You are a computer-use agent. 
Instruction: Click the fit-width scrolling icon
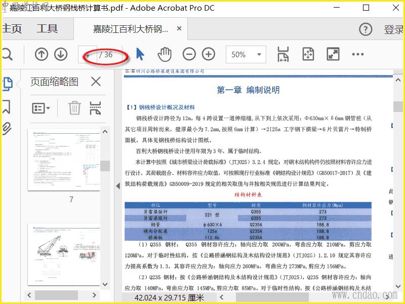click(x=283, y=54)
